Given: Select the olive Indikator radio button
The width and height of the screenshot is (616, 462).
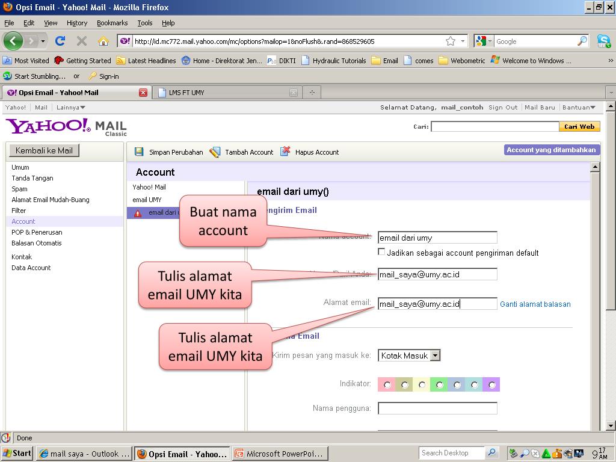Looking at the screenshot, I should coord(405,385).
